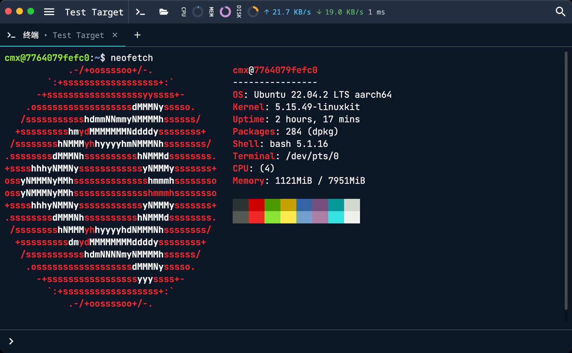Click the upload speed 21.7 KB/s indicator
572x353 pixels.
pos(287,12)
